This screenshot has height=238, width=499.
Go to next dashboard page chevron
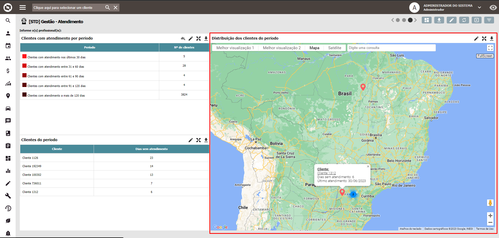[x=415, y=20]
